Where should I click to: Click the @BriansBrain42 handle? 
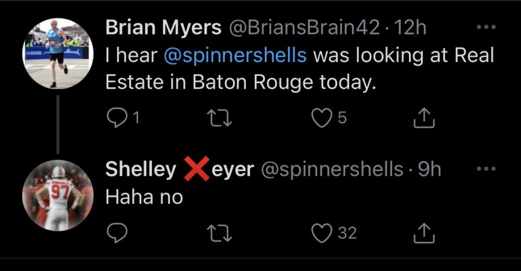(305, 28)
